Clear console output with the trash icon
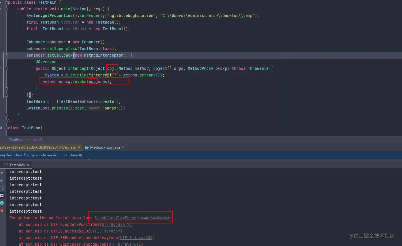This screenshot has width=402, height=246. [2, 210]
